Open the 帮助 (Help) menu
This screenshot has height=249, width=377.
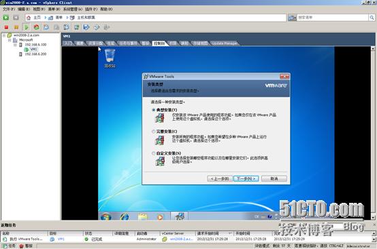click(107, 9)
